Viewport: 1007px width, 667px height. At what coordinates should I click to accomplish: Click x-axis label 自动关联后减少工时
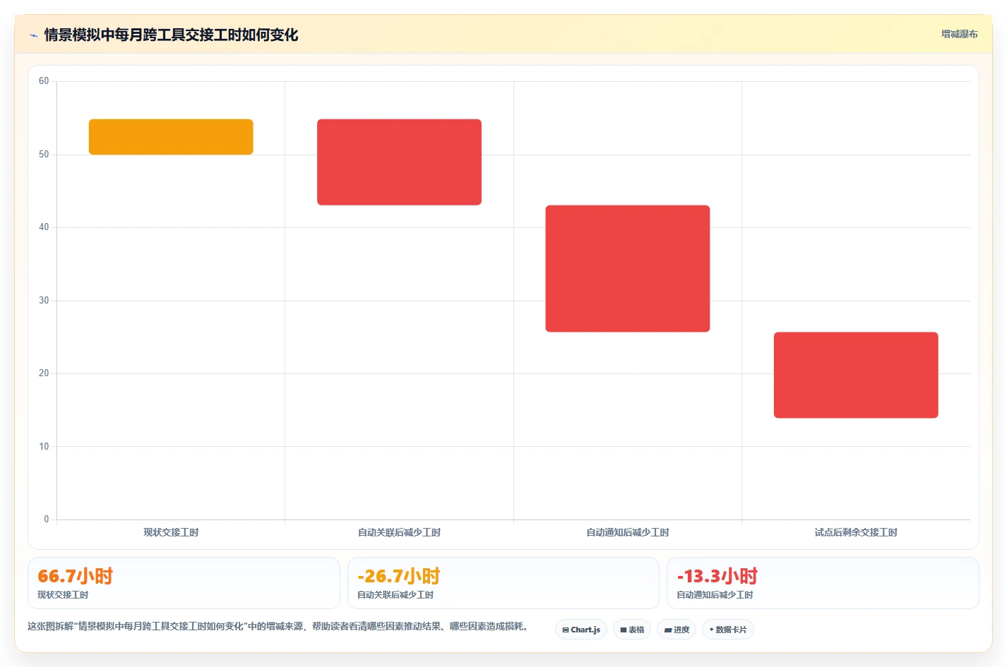399,532
